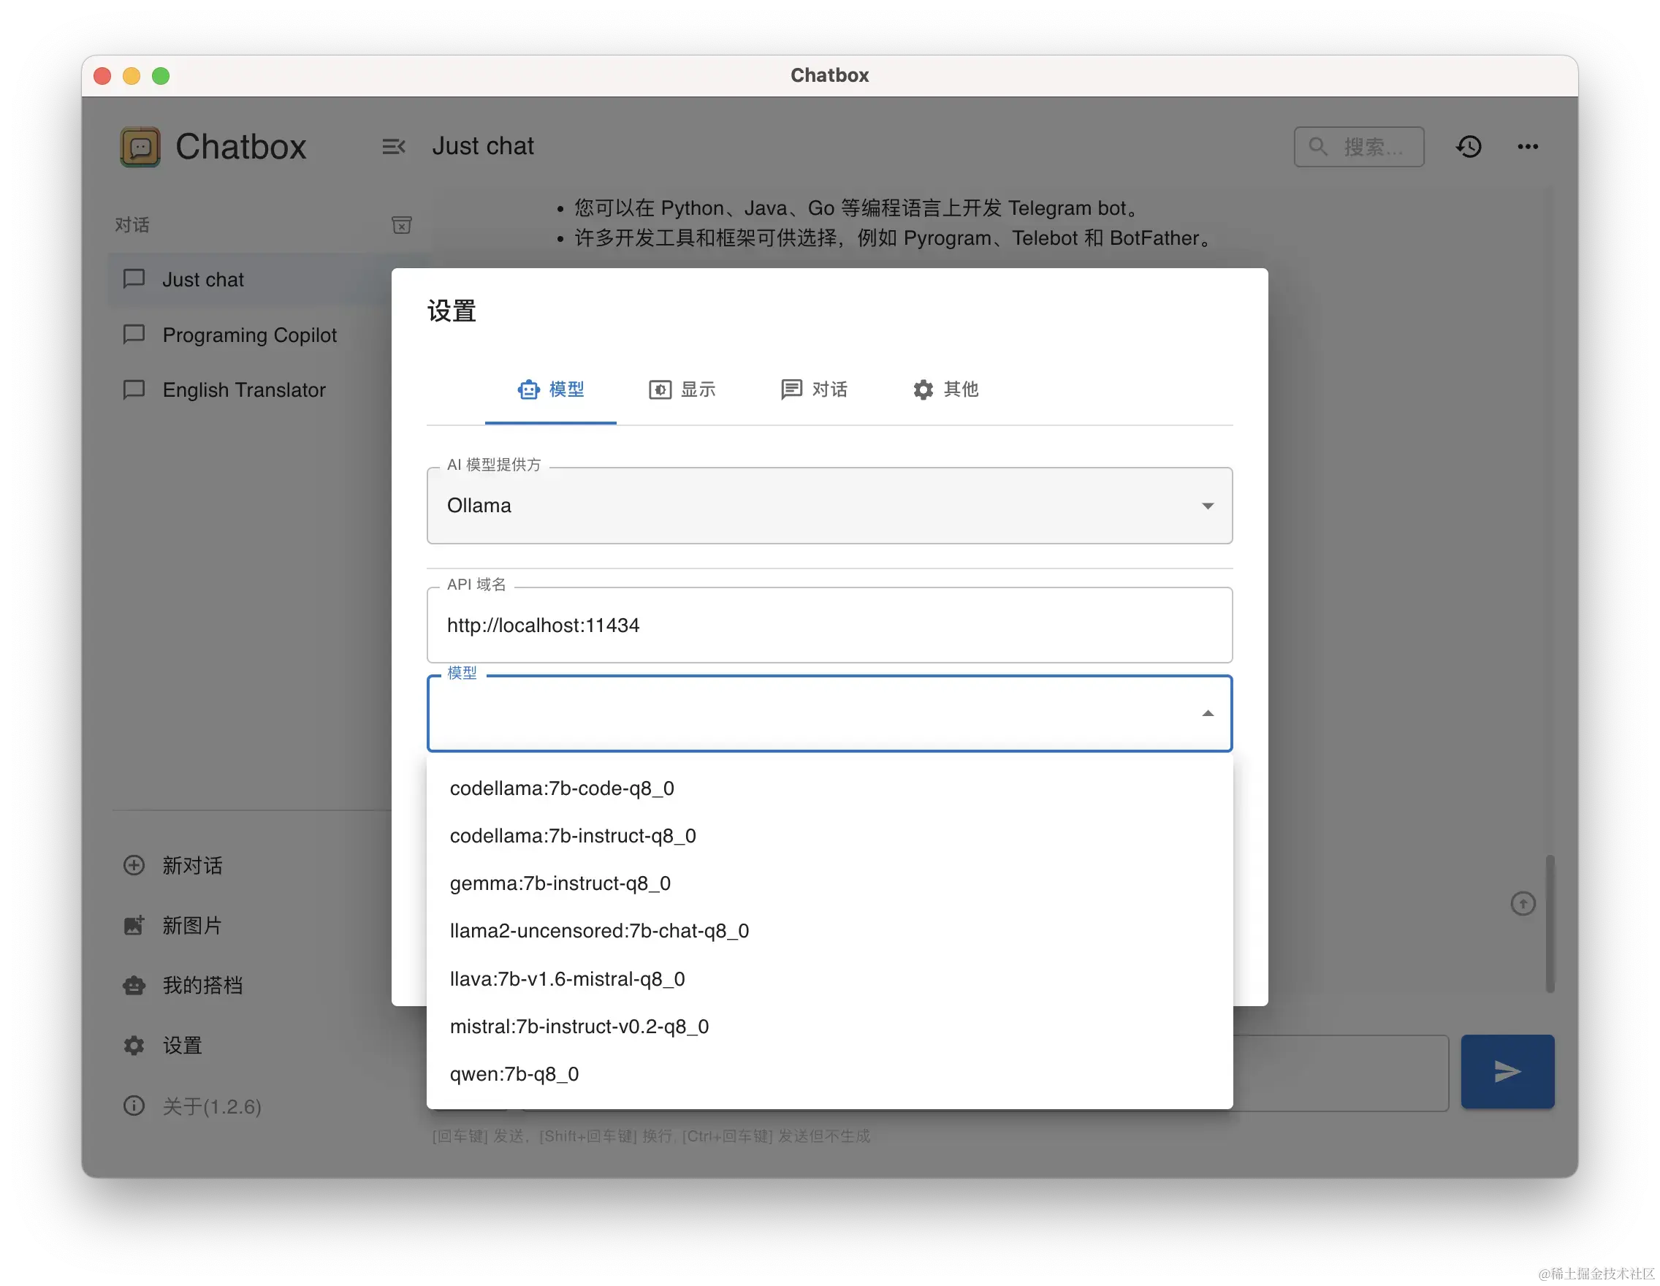Switch to the 其他 settings tab

[x=945, y=390]
